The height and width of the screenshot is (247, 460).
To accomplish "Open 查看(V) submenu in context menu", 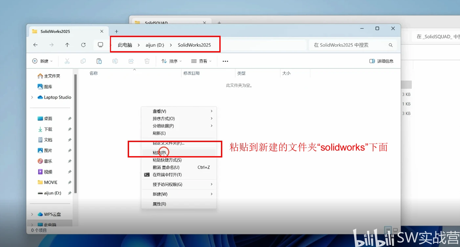I will tap(179, 111).
